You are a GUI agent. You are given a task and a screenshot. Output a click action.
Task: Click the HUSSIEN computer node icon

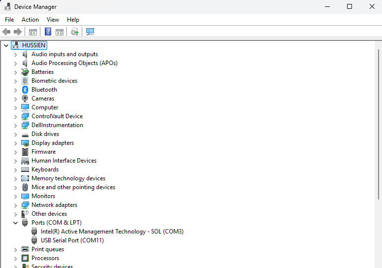pos(16,45)
